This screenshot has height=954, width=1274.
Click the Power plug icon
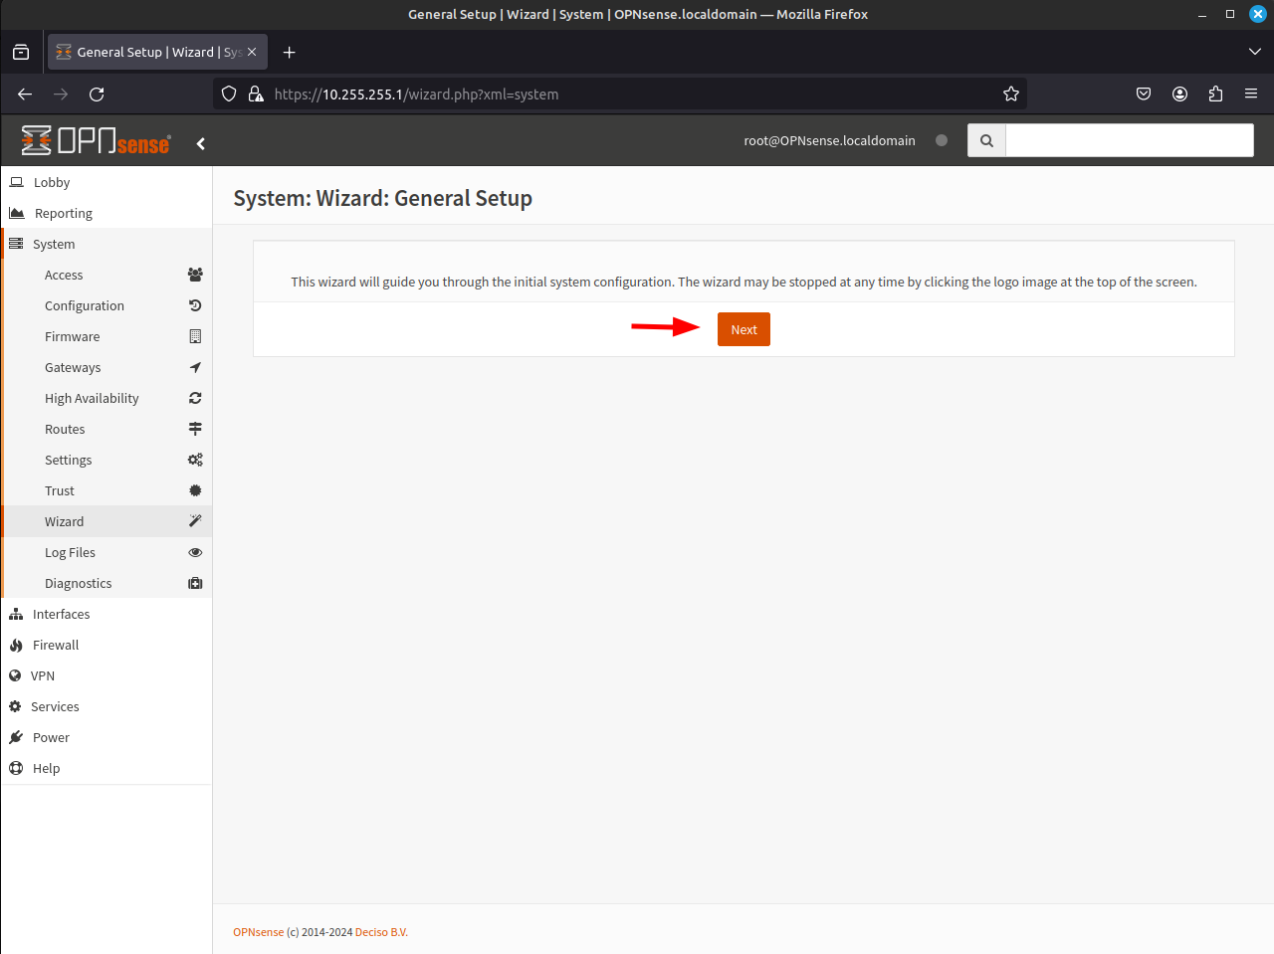click(16, 737)
